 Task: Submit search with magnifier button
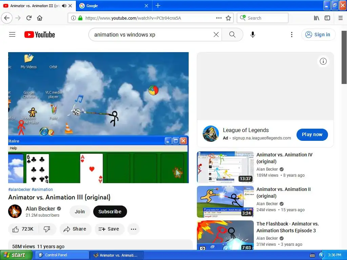232,35
